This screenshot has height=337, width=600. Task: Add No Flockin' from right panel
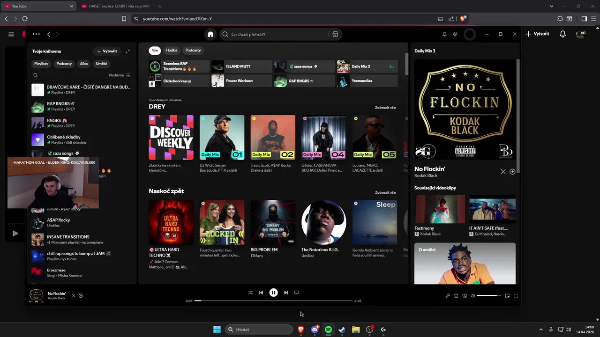click(x=512, y=172)
